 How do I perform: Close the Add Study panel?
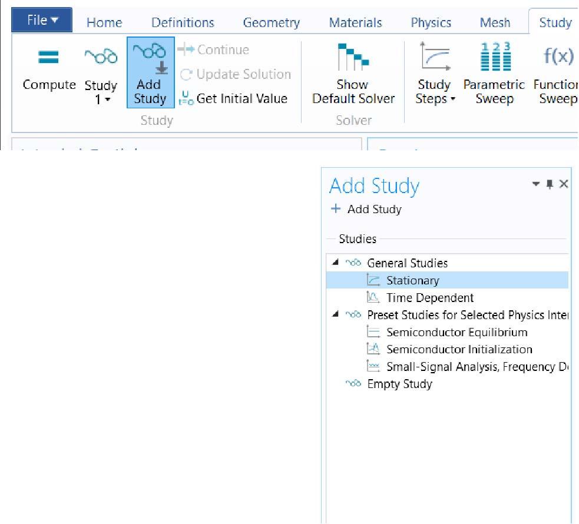tap(564, 184)
